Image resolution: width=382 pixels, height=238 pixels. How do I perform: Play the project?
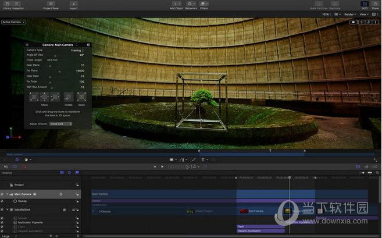[162, 167]
